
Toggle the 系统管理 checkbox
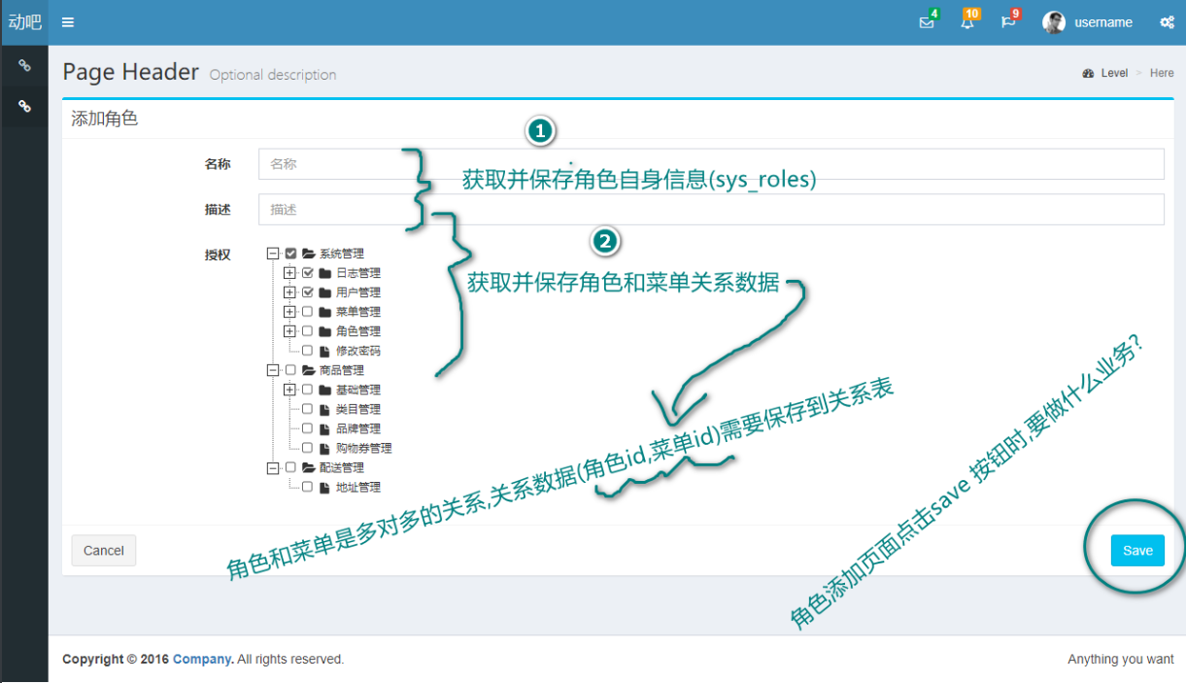coord(290,254)
